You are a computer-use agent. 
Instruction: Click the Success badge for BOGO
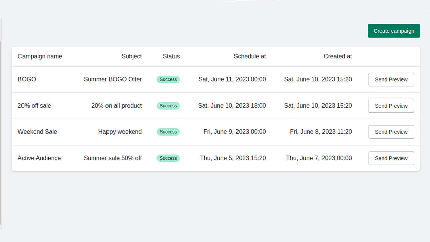(x=168, y=79)
